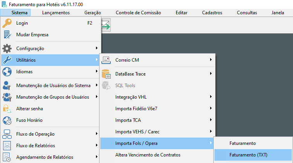Click the Manutenção de Usuários do Sistema user icon
The image size is (293, 163).
pyautogui.click(x=7, y=86)
